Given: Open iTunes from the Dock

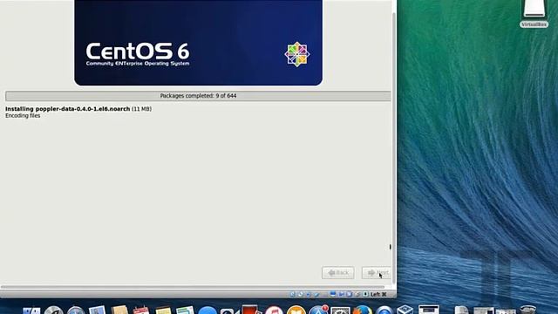Looking at the screenshot, I should point(274,310).
